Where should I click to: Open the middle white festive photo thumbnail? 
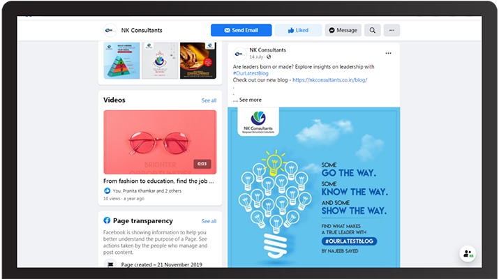(160, 61)
